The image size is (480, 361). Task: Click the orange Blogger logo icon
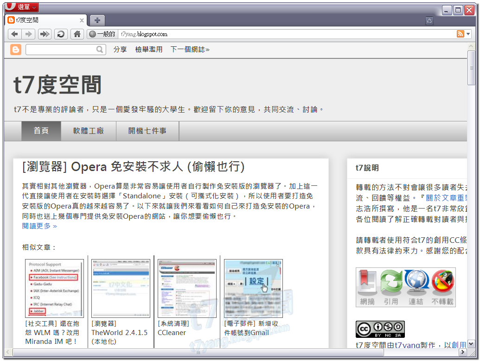[16, 49]
